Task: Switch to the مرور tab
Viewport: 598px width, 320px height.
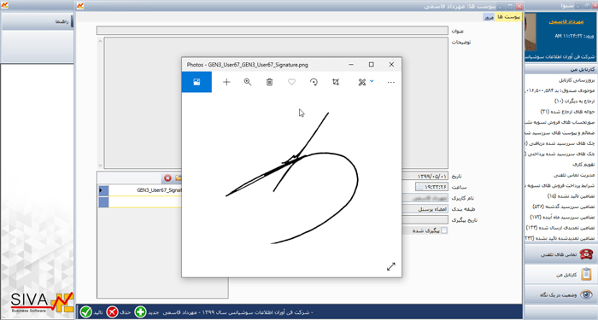Action: (x=489, y=18)
